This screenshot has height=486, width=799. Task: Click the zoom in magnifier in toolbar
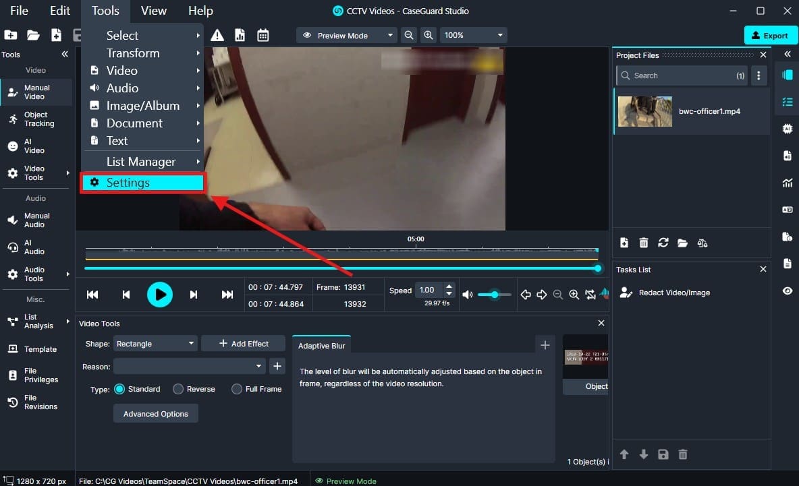tap(428, 36)
